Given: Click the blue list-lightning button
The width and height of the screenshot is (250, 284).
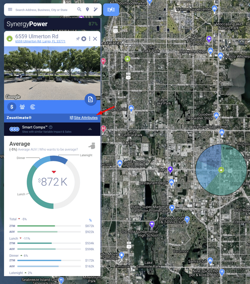Looking at the screenshot, I should click(111, 9).
